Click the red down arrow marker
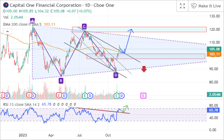This screenshot has height=140, width=224. coord(144,69)
